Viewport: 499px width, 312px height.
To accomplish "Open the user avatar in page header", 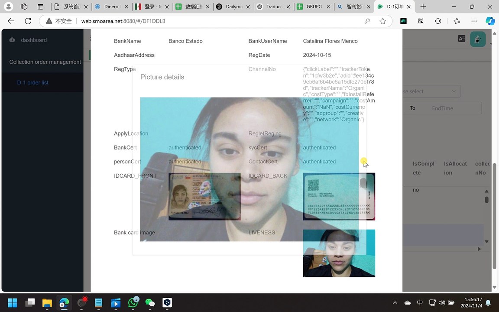I will click(478, 39).
